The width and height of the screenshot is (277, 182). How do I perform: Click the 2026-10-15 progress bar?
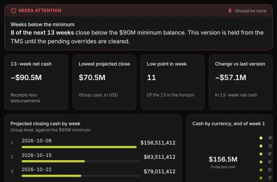pos(81,161)
